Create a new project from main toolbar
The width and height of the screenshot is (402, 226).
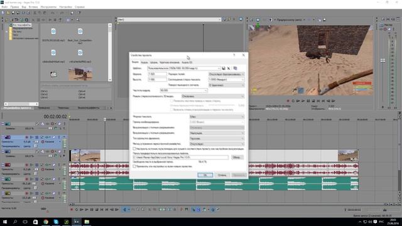point(3,13)
